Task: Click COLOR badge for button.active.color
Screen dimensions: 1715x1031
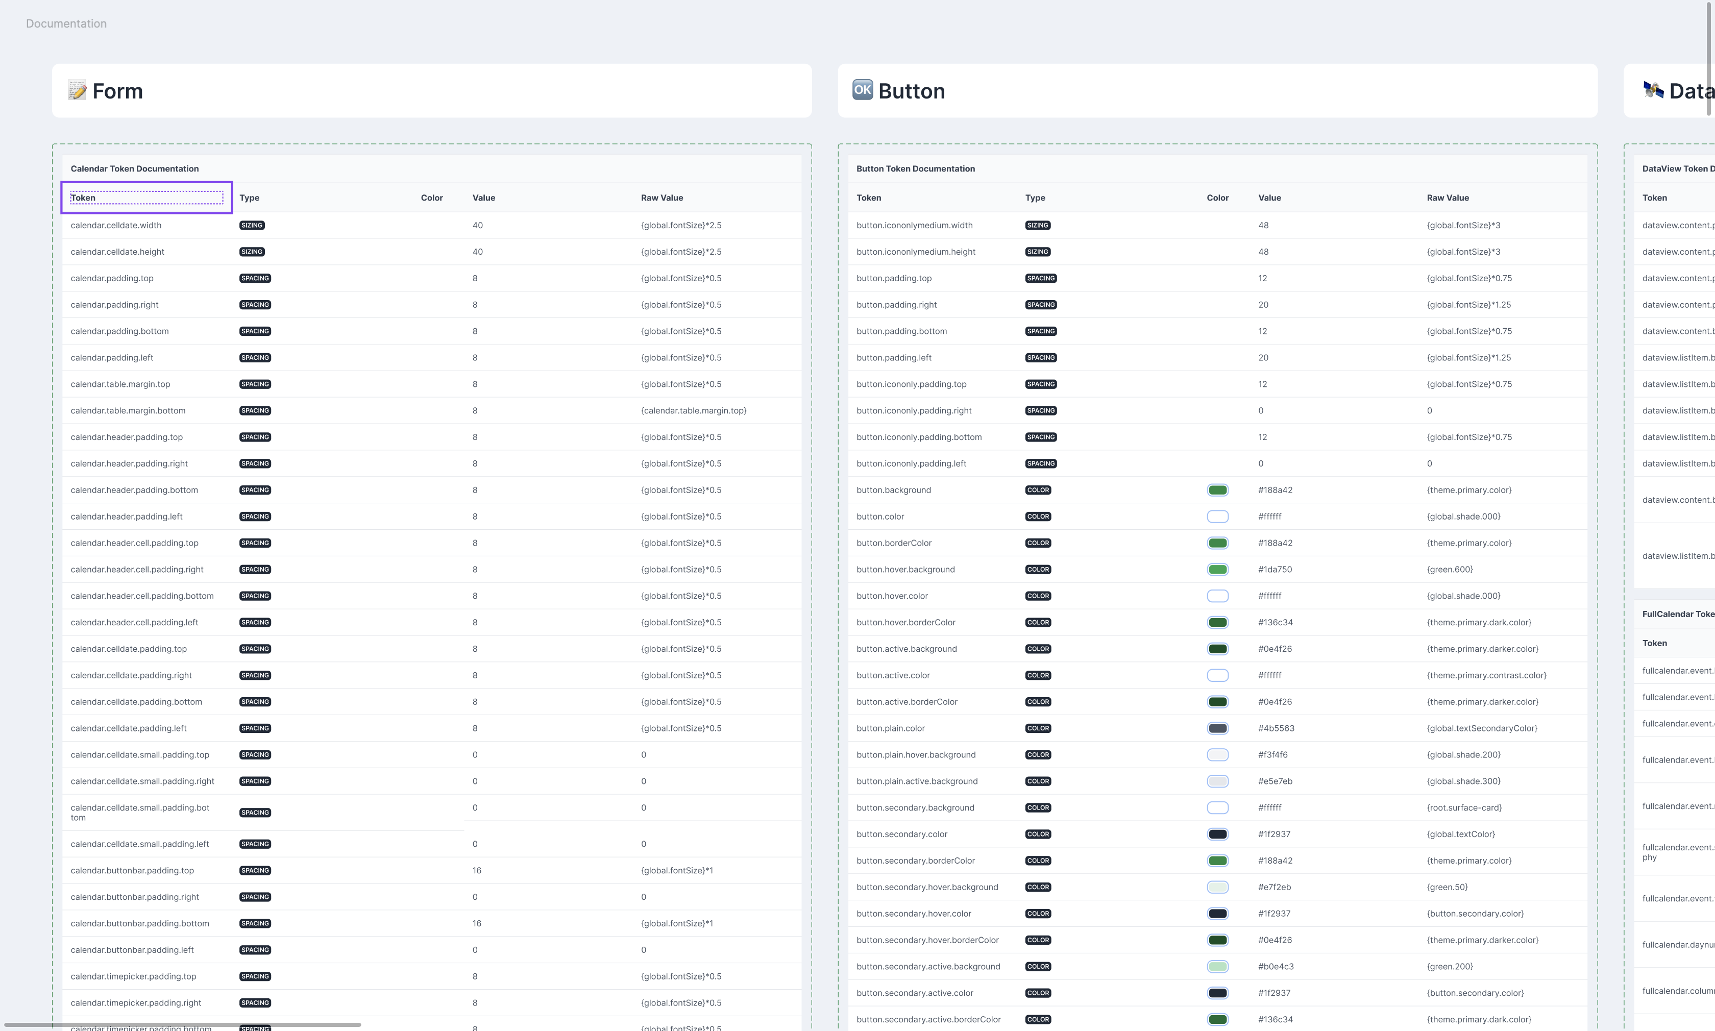Action: (1038, 675)
